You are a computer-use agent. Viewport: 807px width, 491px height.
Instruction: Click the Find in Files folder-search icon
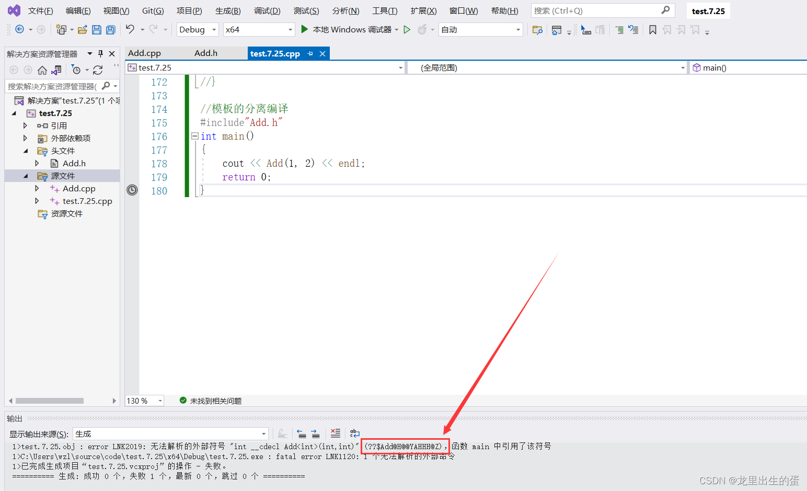537,30
